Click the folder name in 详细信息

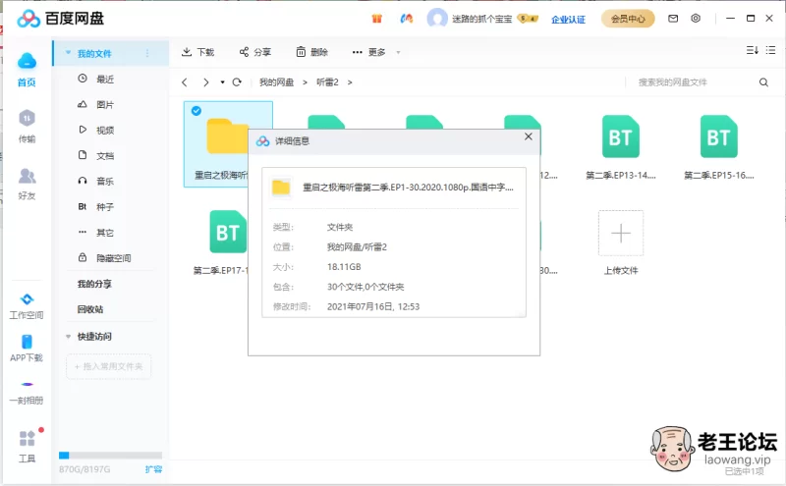point(408,188)
